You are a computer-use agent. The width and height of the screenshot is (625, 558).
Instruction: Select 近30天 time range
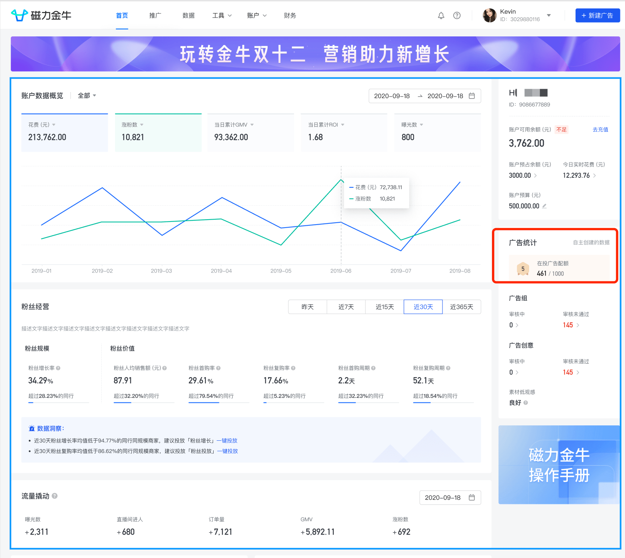[x=423, y=307]
